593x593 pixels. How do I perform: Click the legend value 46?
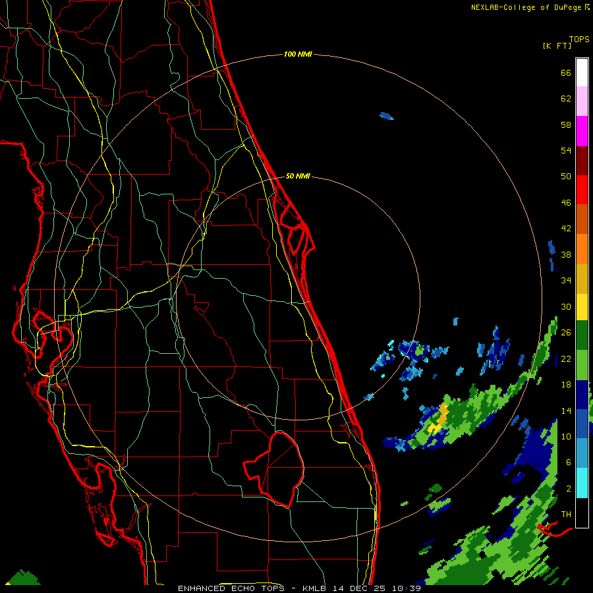pyautogui.click(x=566, y=203)
